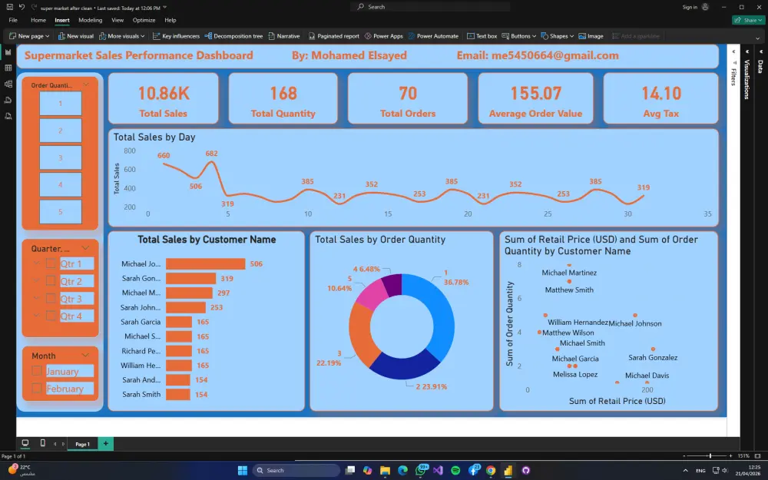The height and width of the screenshot is (480, 768).
Task: Check the February month checkbox
Action: 37,389
